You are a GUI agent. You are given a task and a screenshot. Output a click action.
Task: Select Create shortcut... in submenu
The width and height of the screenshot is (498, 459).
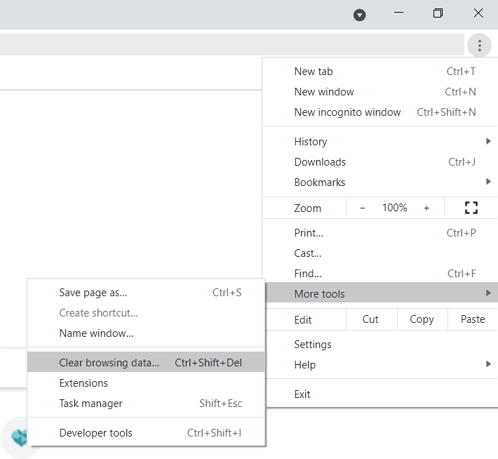click(146, 313)
